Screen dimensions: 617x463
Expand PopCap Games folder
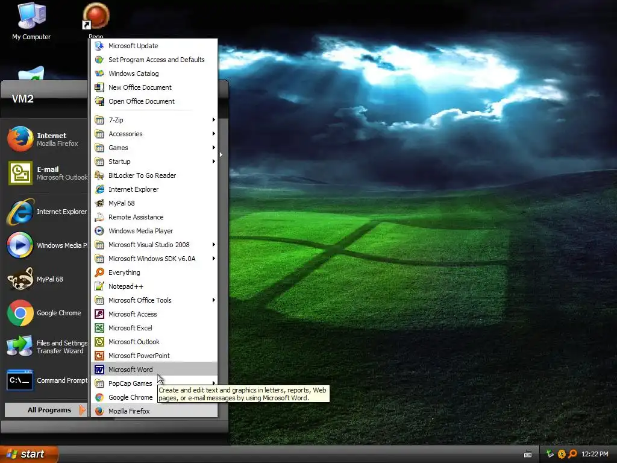pyautogui.click(x=154, y=383)
